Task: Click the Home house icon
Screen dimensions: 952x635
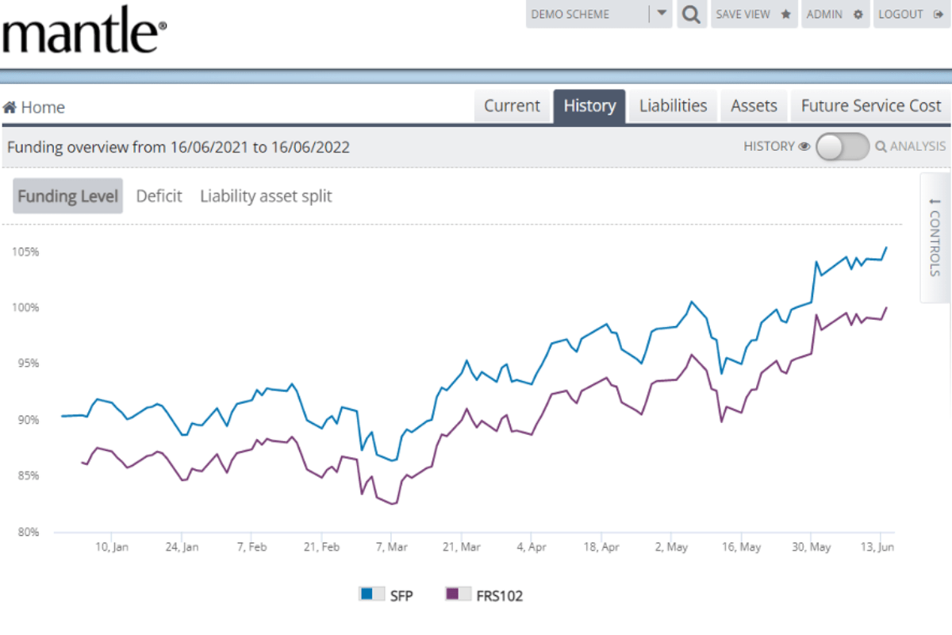Action: (x=10, y=107)
